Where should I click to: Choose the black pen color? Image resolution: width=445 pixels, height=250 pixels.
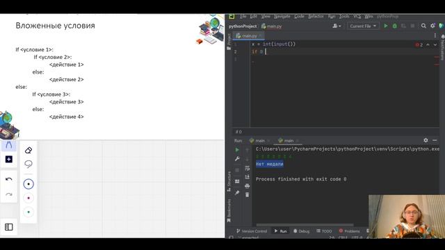click(x=29, y=184)
